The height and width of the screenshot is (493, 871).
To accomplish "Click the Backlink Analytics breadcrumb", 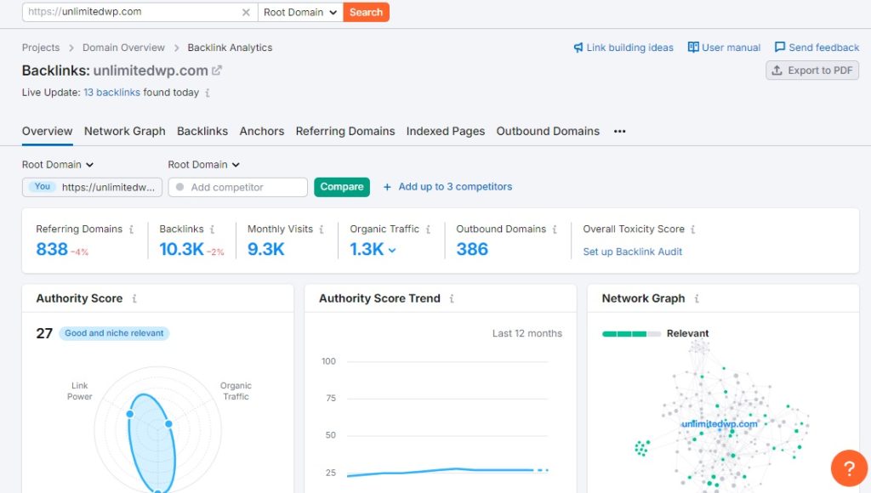I will pyautogui.click(x=230, y=48).
